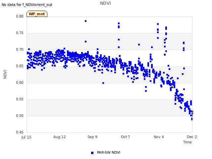212x159 pixels.
Task: Click the 0.50 y-axis tick label
Action: (x=20, y=116)
